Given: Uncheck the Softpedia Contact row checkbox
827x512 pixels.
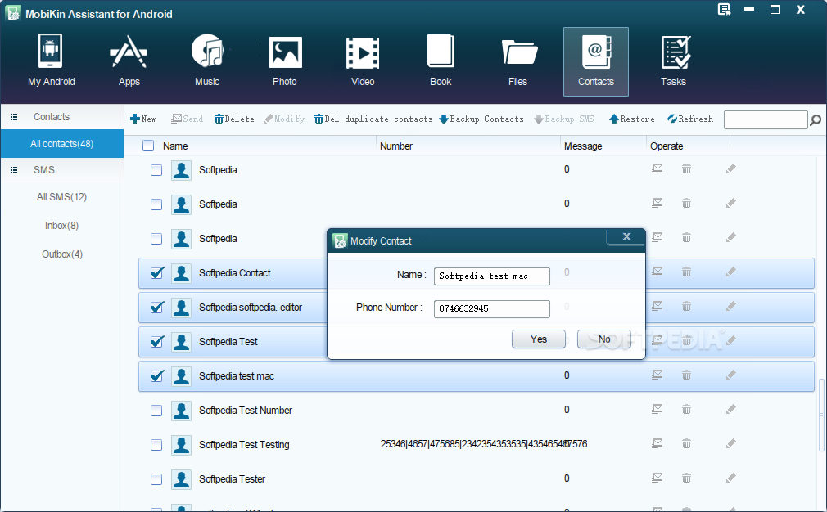Looking at the screenshot, I should click(156, 273).
